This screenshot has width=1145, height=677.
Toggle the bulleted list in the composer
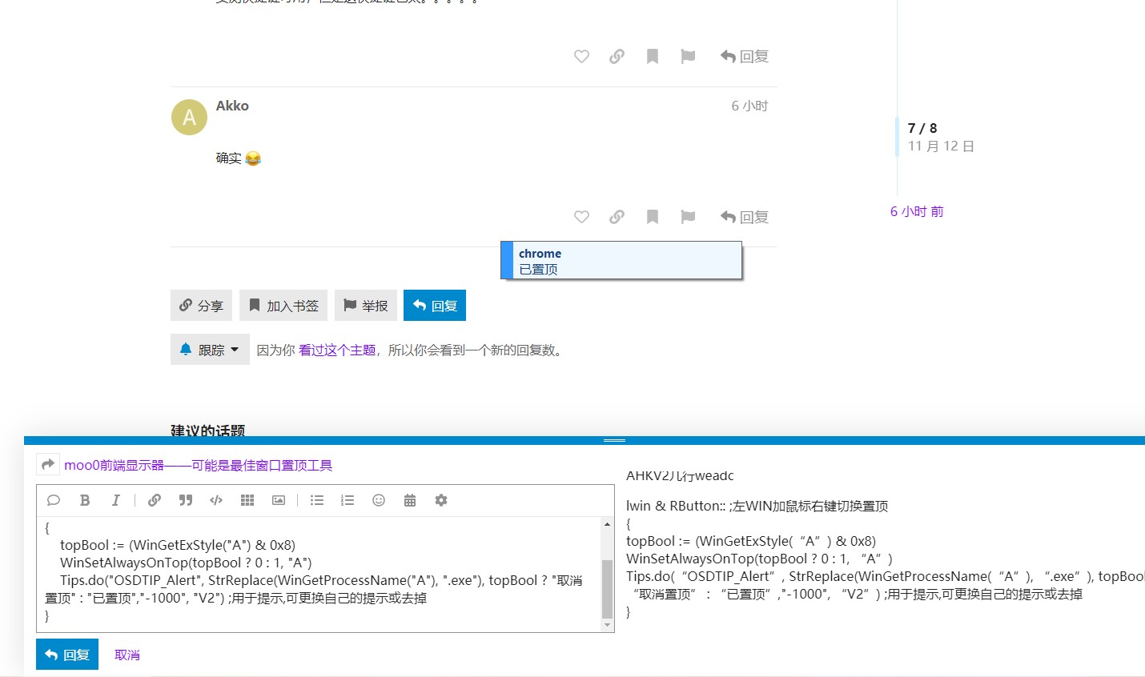pyautogui.click(x=317, y=500)
